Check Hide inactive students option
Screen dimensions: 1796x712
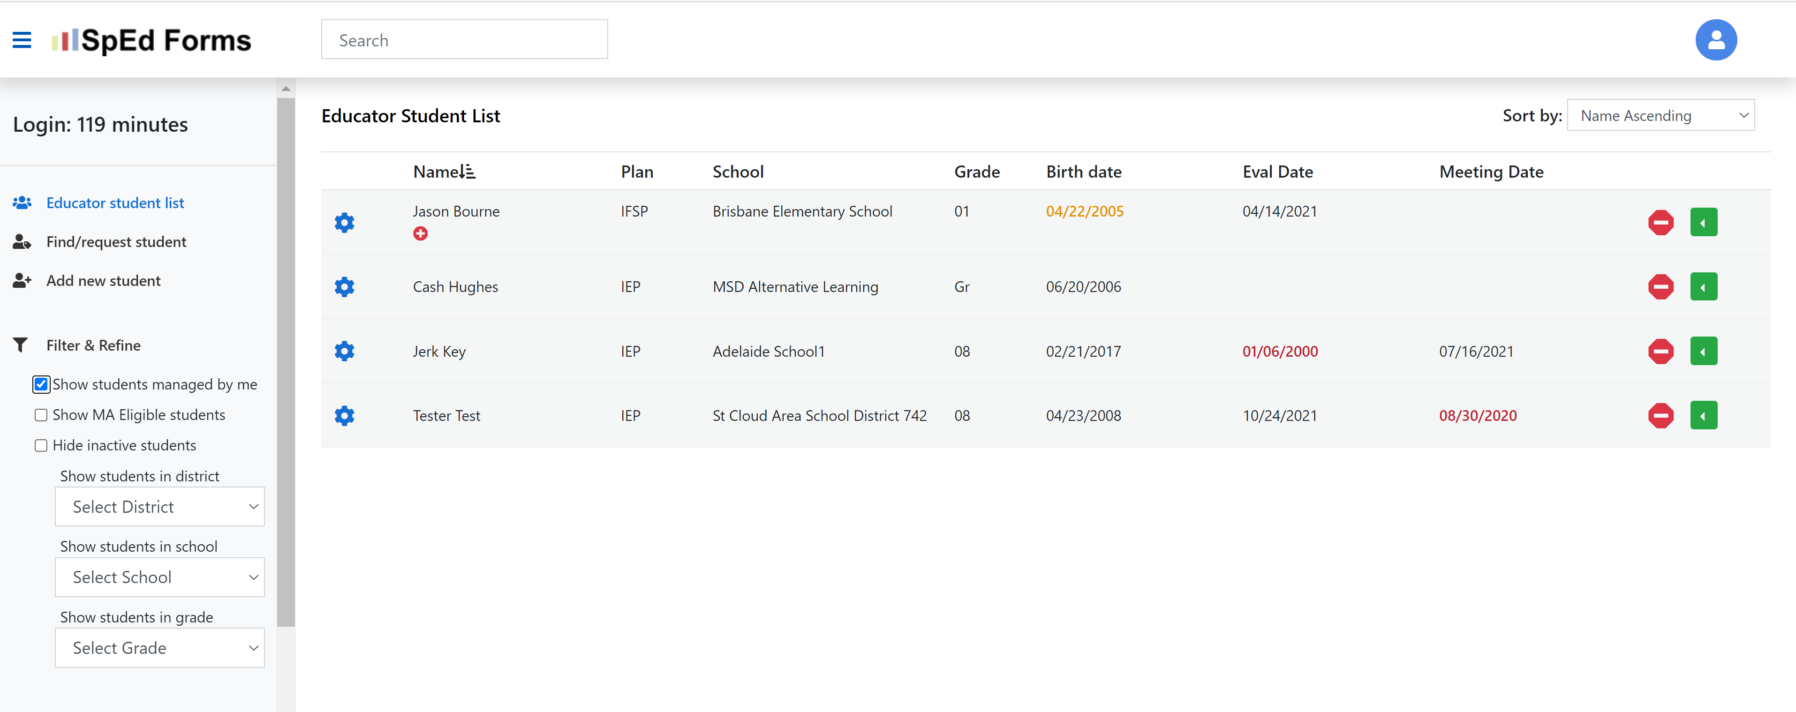pyautogui.click(x=41, y=445)
